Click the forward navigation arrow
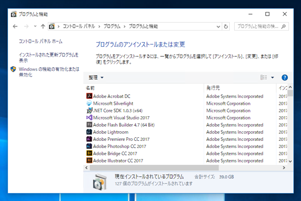 [x=26, y=27]
